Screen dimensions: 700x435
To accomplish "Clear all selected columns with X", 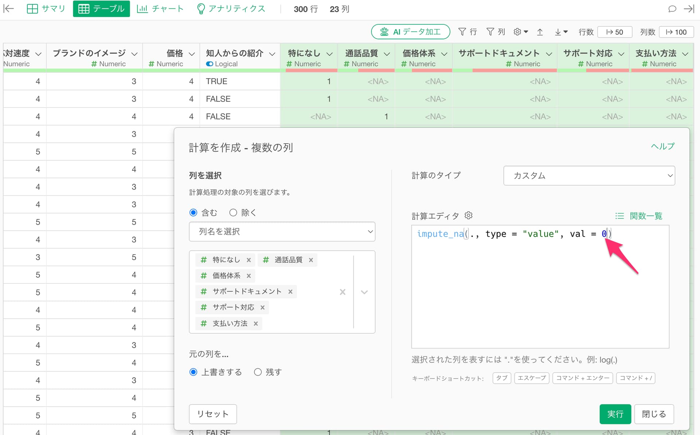I will point(342,292).
